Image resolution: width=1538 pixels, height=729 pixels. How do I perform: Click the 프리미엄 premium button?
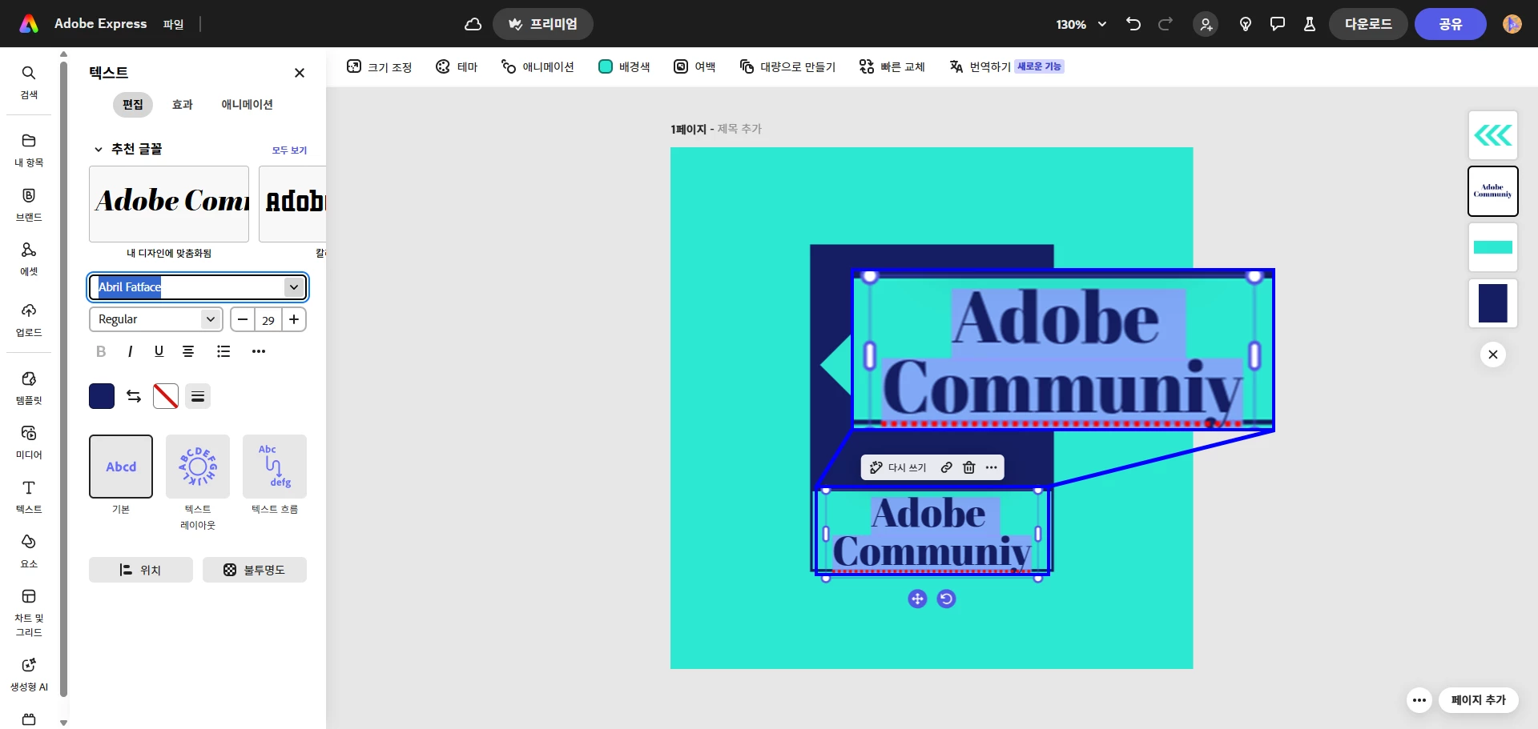(543, 24)
